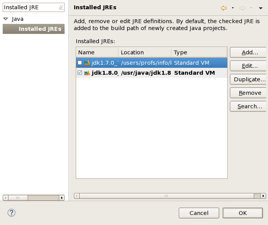Click the main panel scrollbar right arrow
The width and height of the screenshot is (268, 225).
pyautogui.click(x=263, y=196)
